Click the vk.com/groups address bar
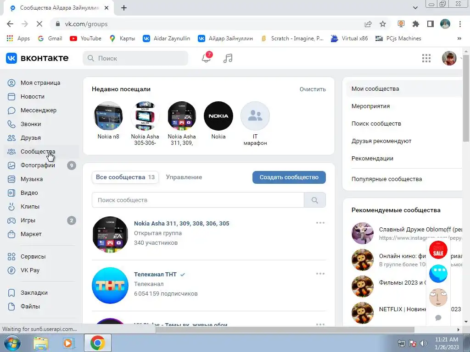This screenshot has width=470, height=352. [x=206, y=24]
